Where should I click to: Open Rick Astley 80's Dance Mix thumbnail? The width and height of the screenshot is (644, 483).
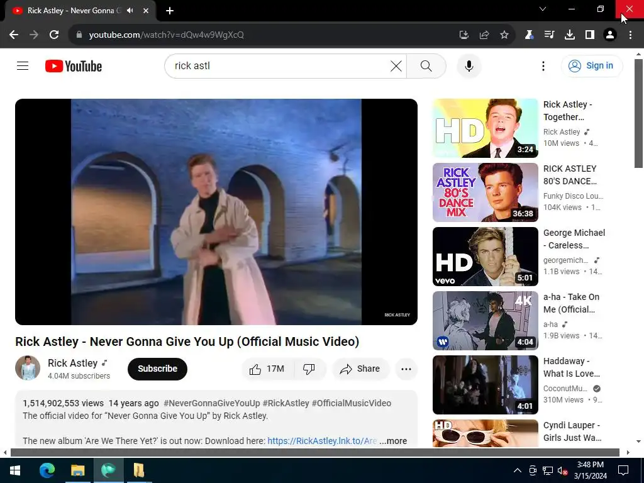pos(485,192)
